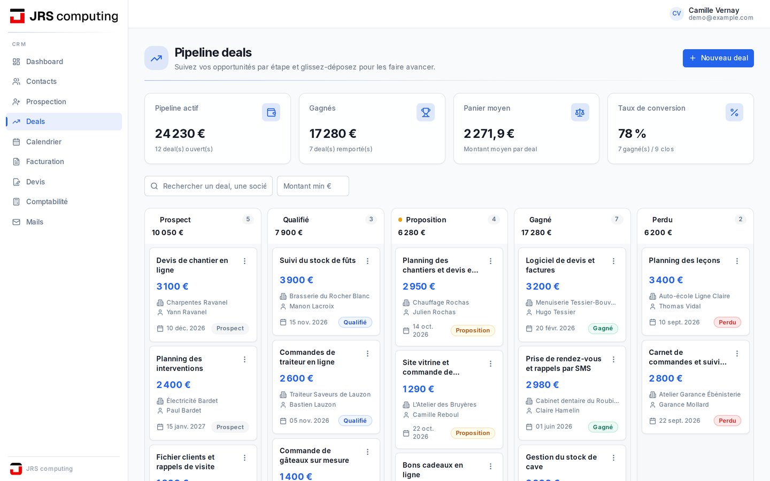Open options menu for Fichier clients et rappels
This screenshot has width=770, height=481.
click(x=244, y=458)
